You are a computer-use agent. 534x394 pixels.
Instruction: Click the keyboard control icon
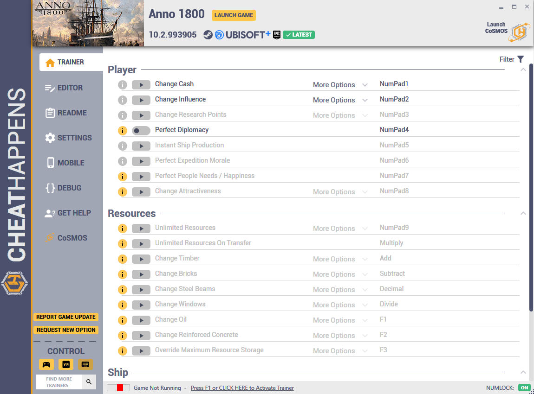[85, 364]
